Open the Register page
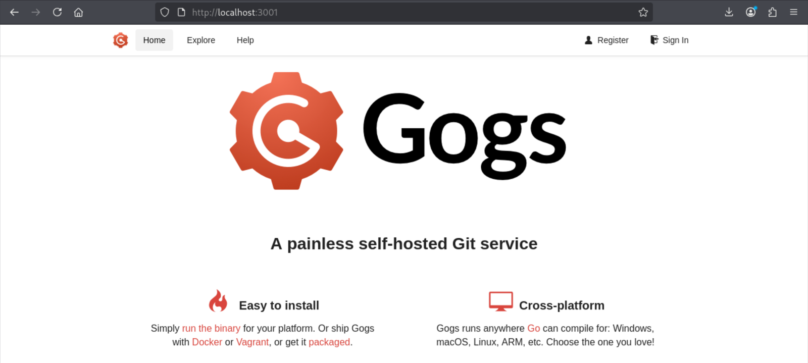The width and height of the screenshot is (808, 363). pos(607,40)
